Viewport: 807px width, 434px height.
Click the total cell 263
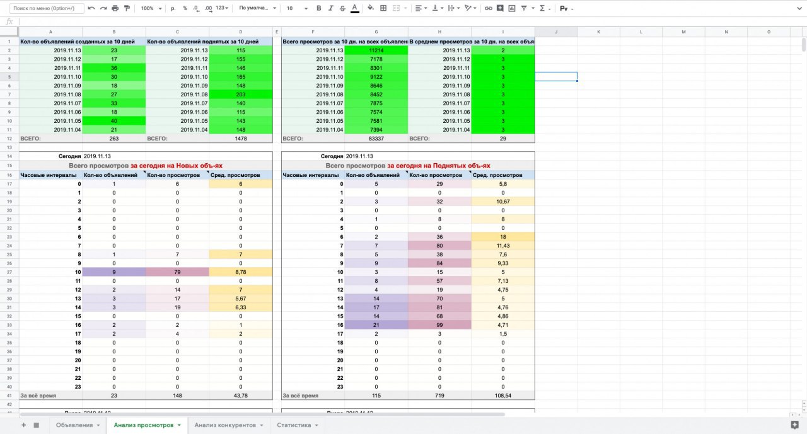pos(114,139)
